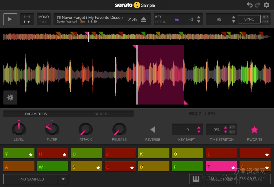
Task: Adjust the Filter knob
Action: click(52, 129)
